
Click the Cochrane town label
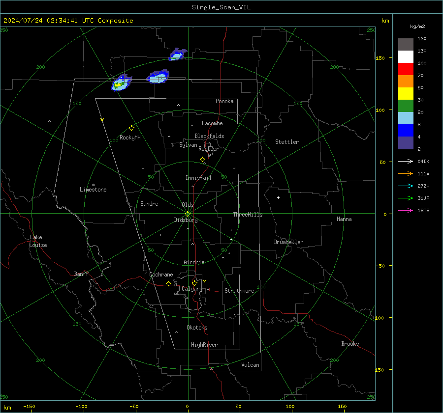161,275
